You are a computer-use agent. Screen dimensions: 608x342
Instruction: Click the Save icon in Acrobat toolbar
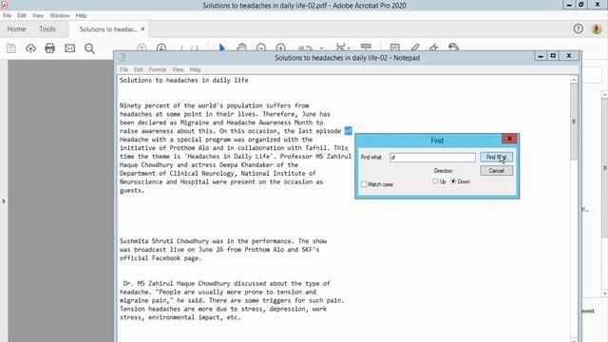(10, 48)
